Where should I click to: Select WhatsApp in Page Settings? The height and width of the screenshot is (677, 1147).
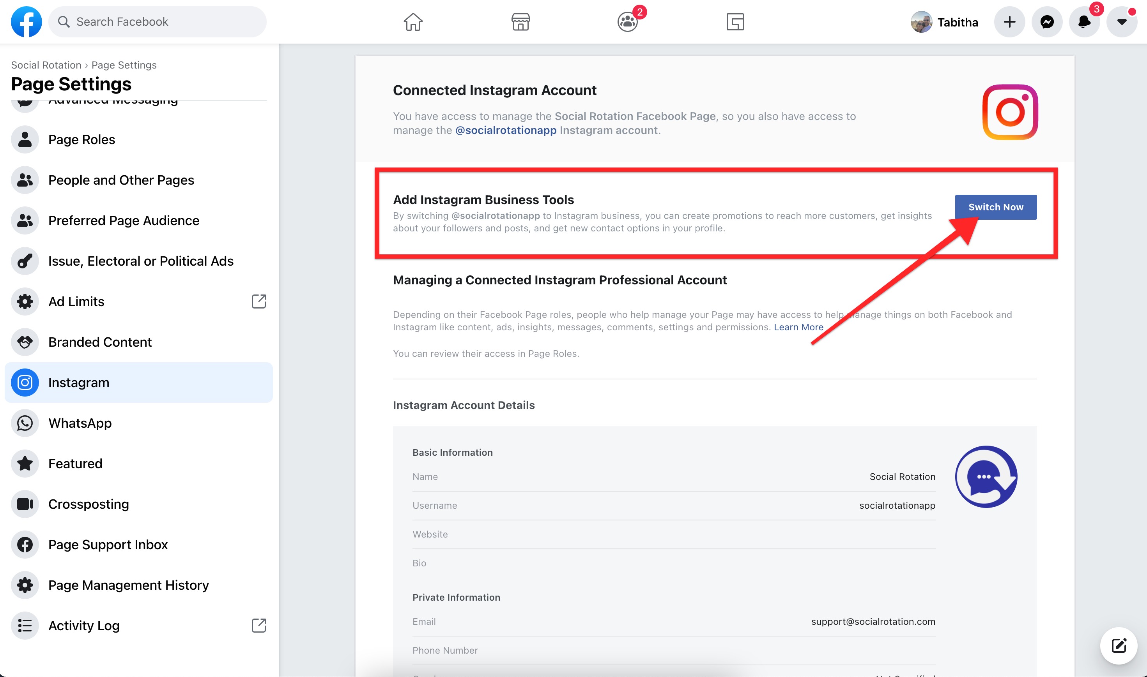point(80,423)
